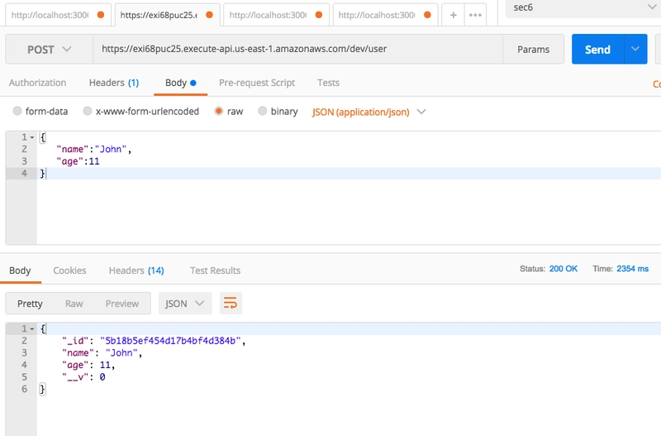Image resolution: width=661 pixels, height=436 pixels.
Task: Click the 2354 ms time value
Action: click(x=632, y=268)
